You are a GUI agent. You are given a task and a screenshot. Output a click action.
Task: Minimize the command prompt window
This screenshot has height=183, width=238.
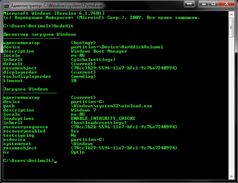204,4
